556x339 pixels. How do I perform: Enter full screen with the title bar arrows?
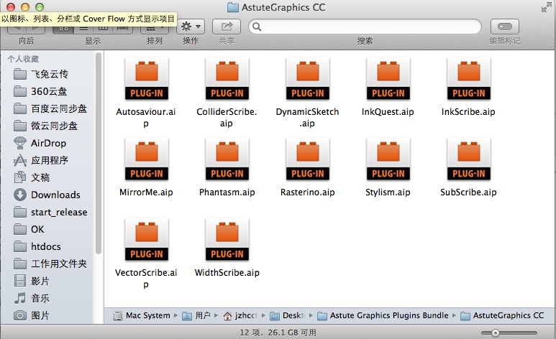point(546,7)
